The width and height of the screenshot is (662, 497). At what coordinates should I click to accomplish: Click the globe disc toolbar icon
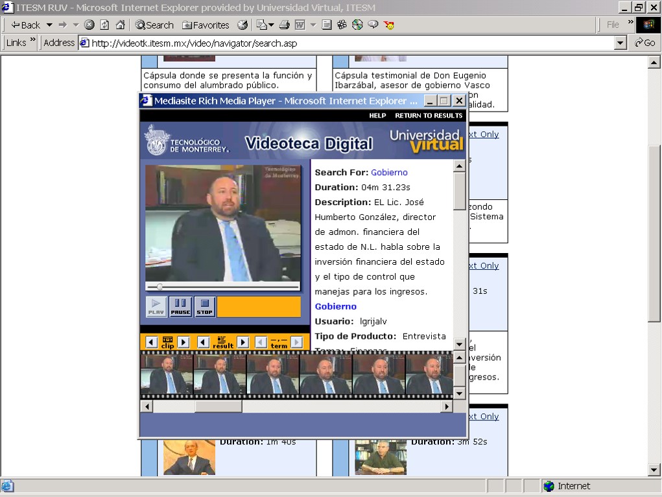(357, 25)
